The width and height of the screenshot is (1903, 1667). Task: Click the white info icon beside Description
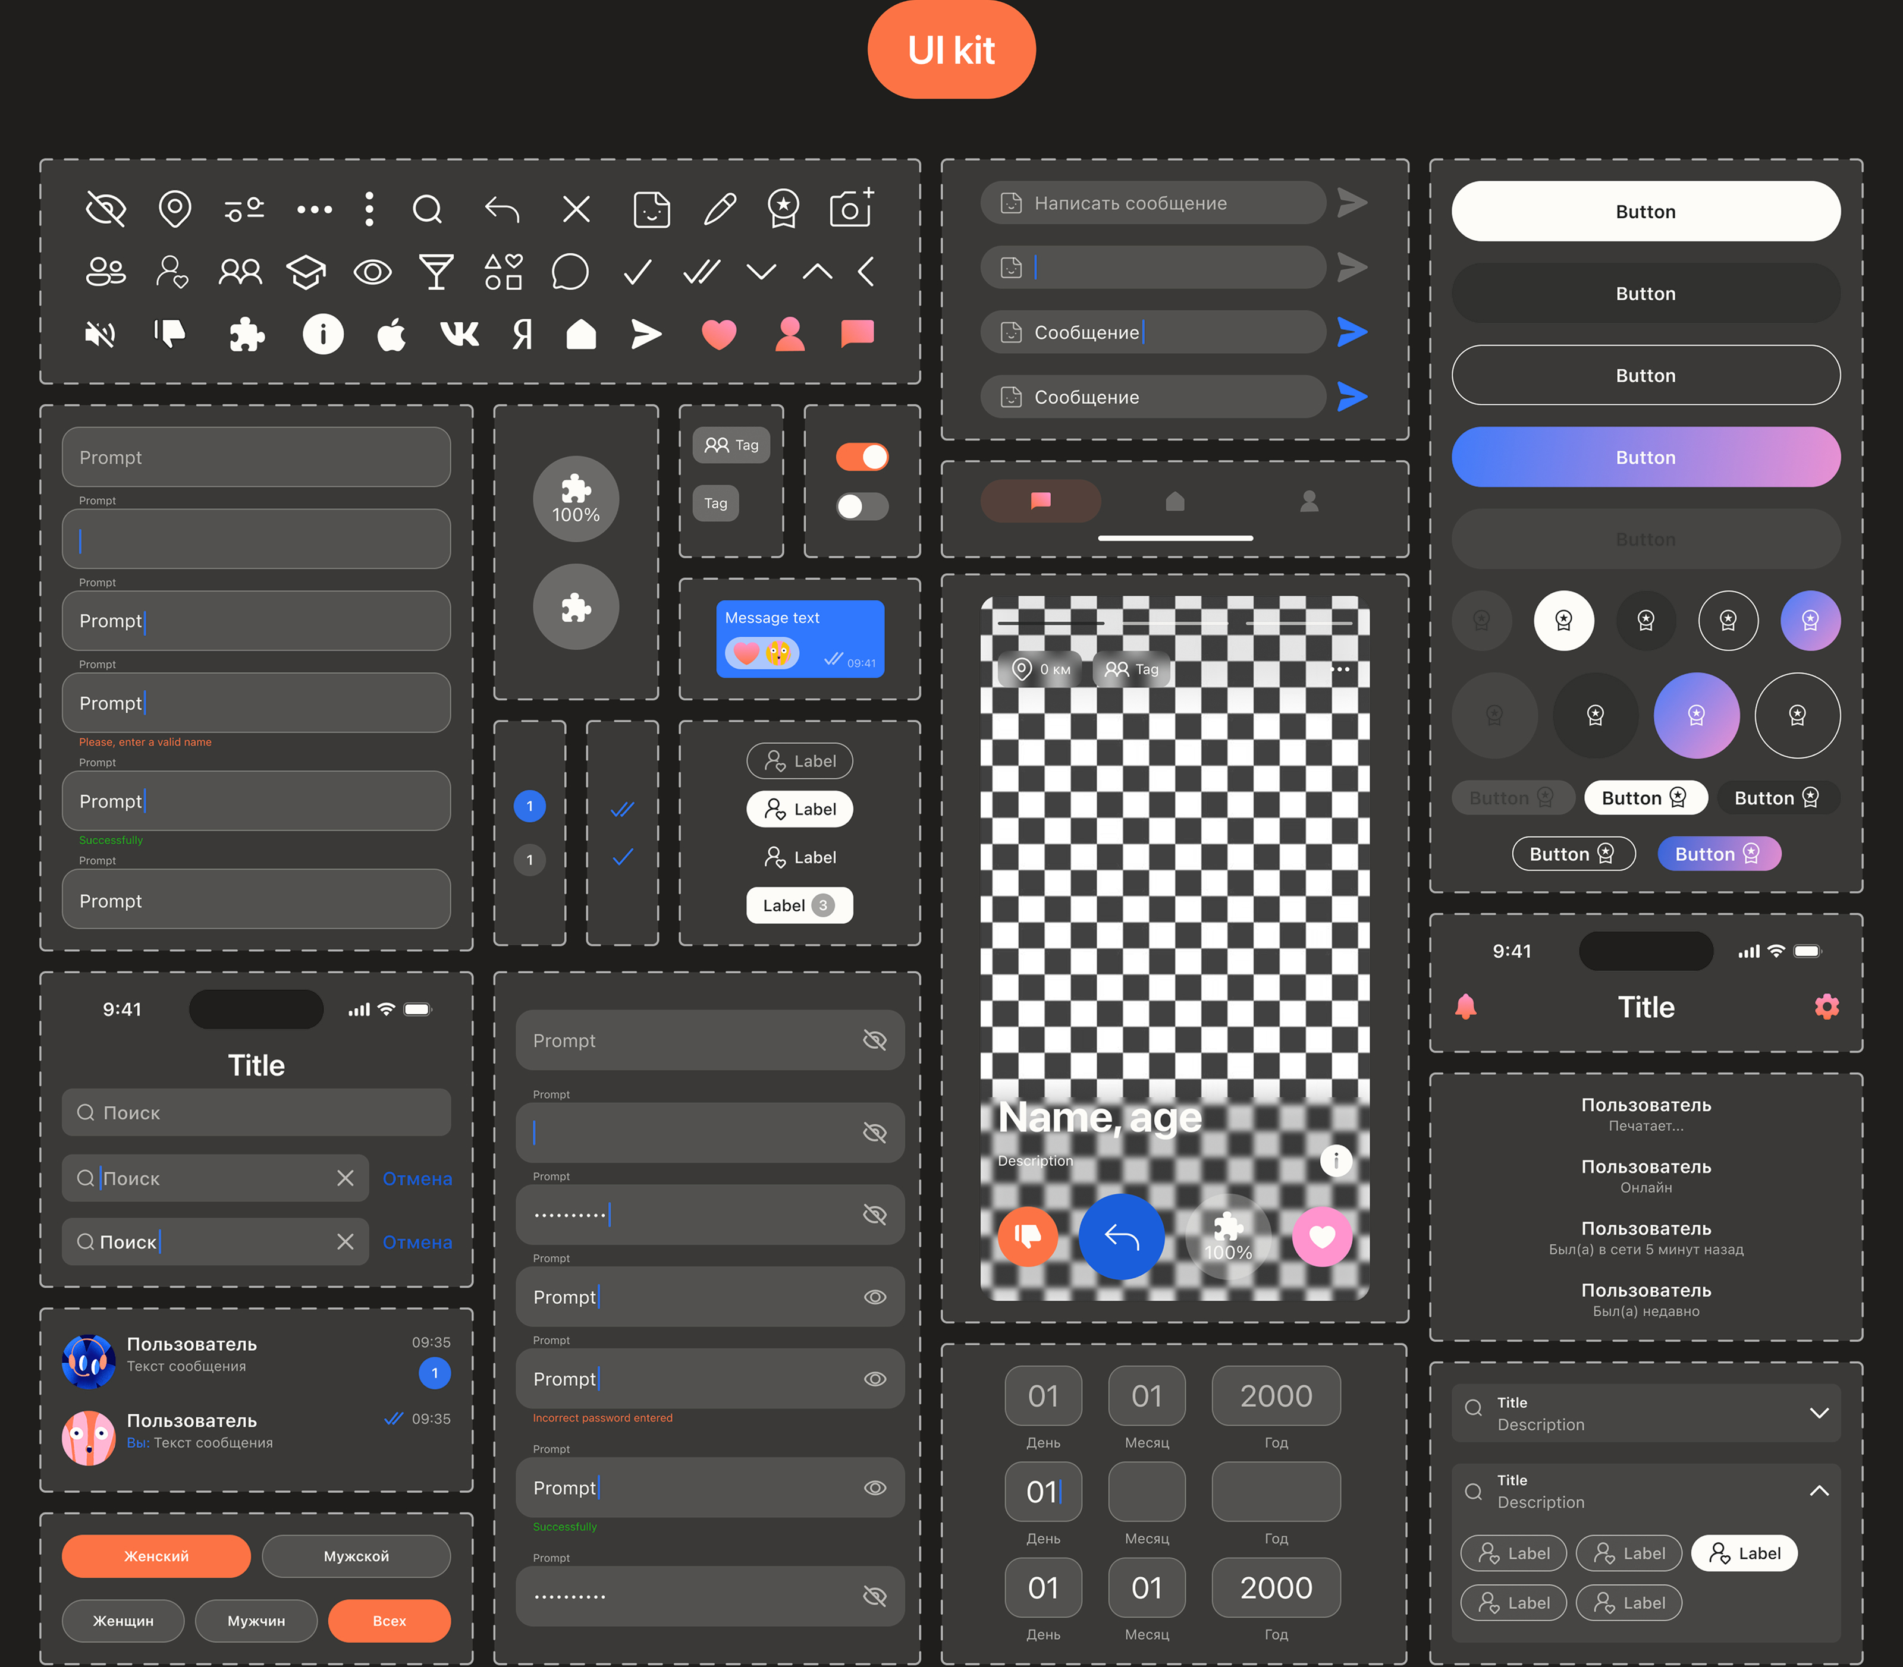[1335, 1160]
